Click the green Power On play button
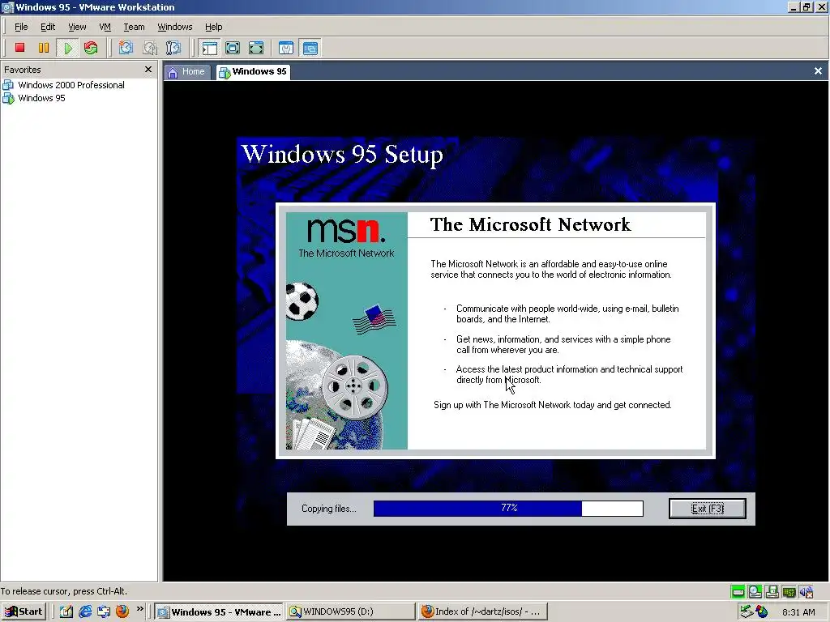 (67, 48)
